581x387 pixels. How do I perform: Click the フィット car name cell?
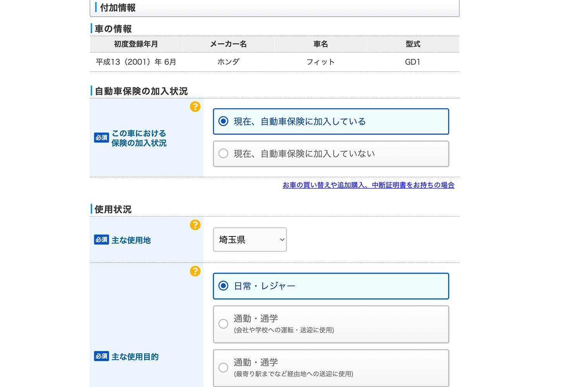pyautogui.click(x=321, y=62)
